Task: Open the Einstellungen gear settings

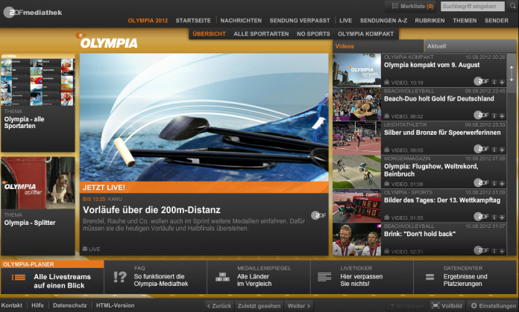Action: click(493, 306)
